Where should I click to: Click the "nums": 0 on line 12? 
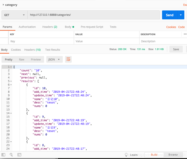click(x=40, y=106)
